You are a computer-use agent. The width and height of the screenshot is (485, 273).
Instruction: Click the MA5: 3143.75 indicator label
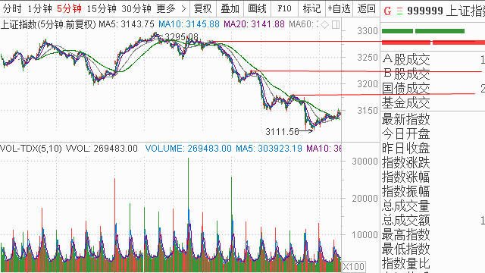click(127, 24)
